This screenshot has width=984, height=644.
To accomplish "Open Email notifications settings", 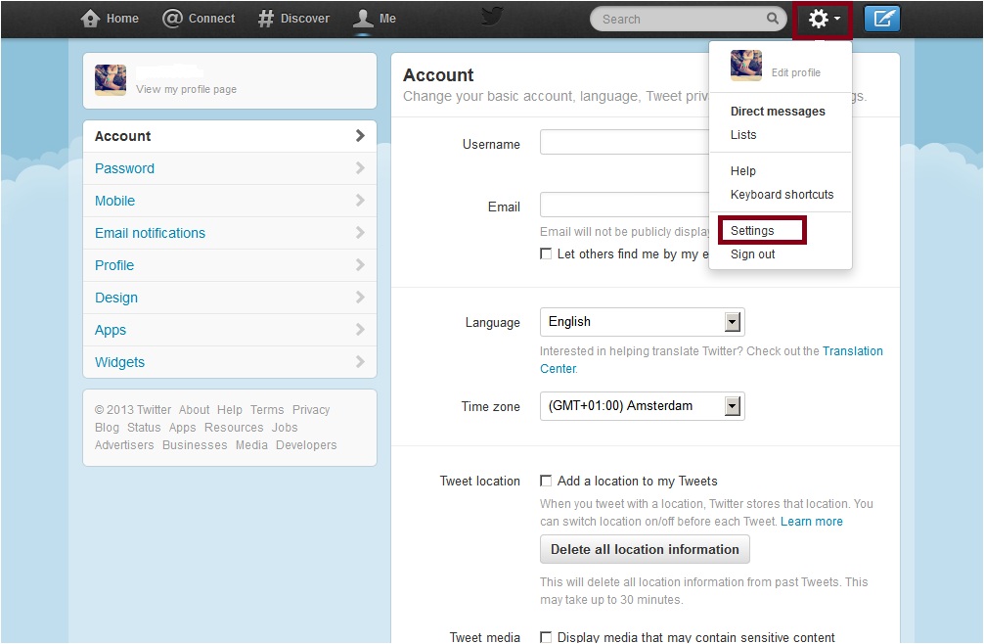I will [230, 233].
